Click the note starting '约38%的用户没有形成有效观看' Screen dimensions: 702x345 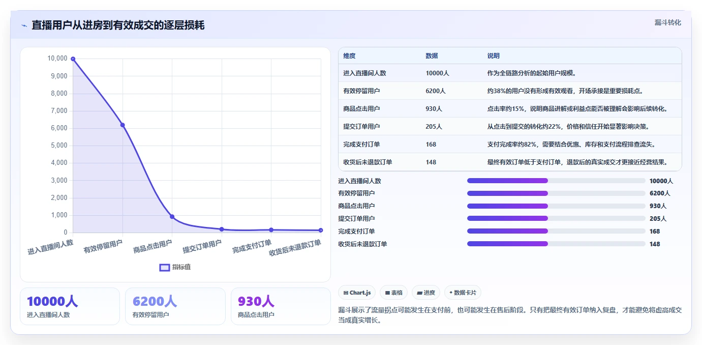click(x=565, y=91)
